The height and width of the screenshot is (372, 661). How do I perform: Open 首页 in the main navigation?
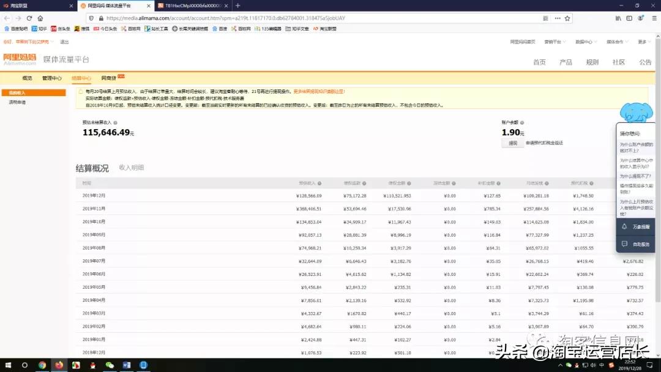pos(539,62)
